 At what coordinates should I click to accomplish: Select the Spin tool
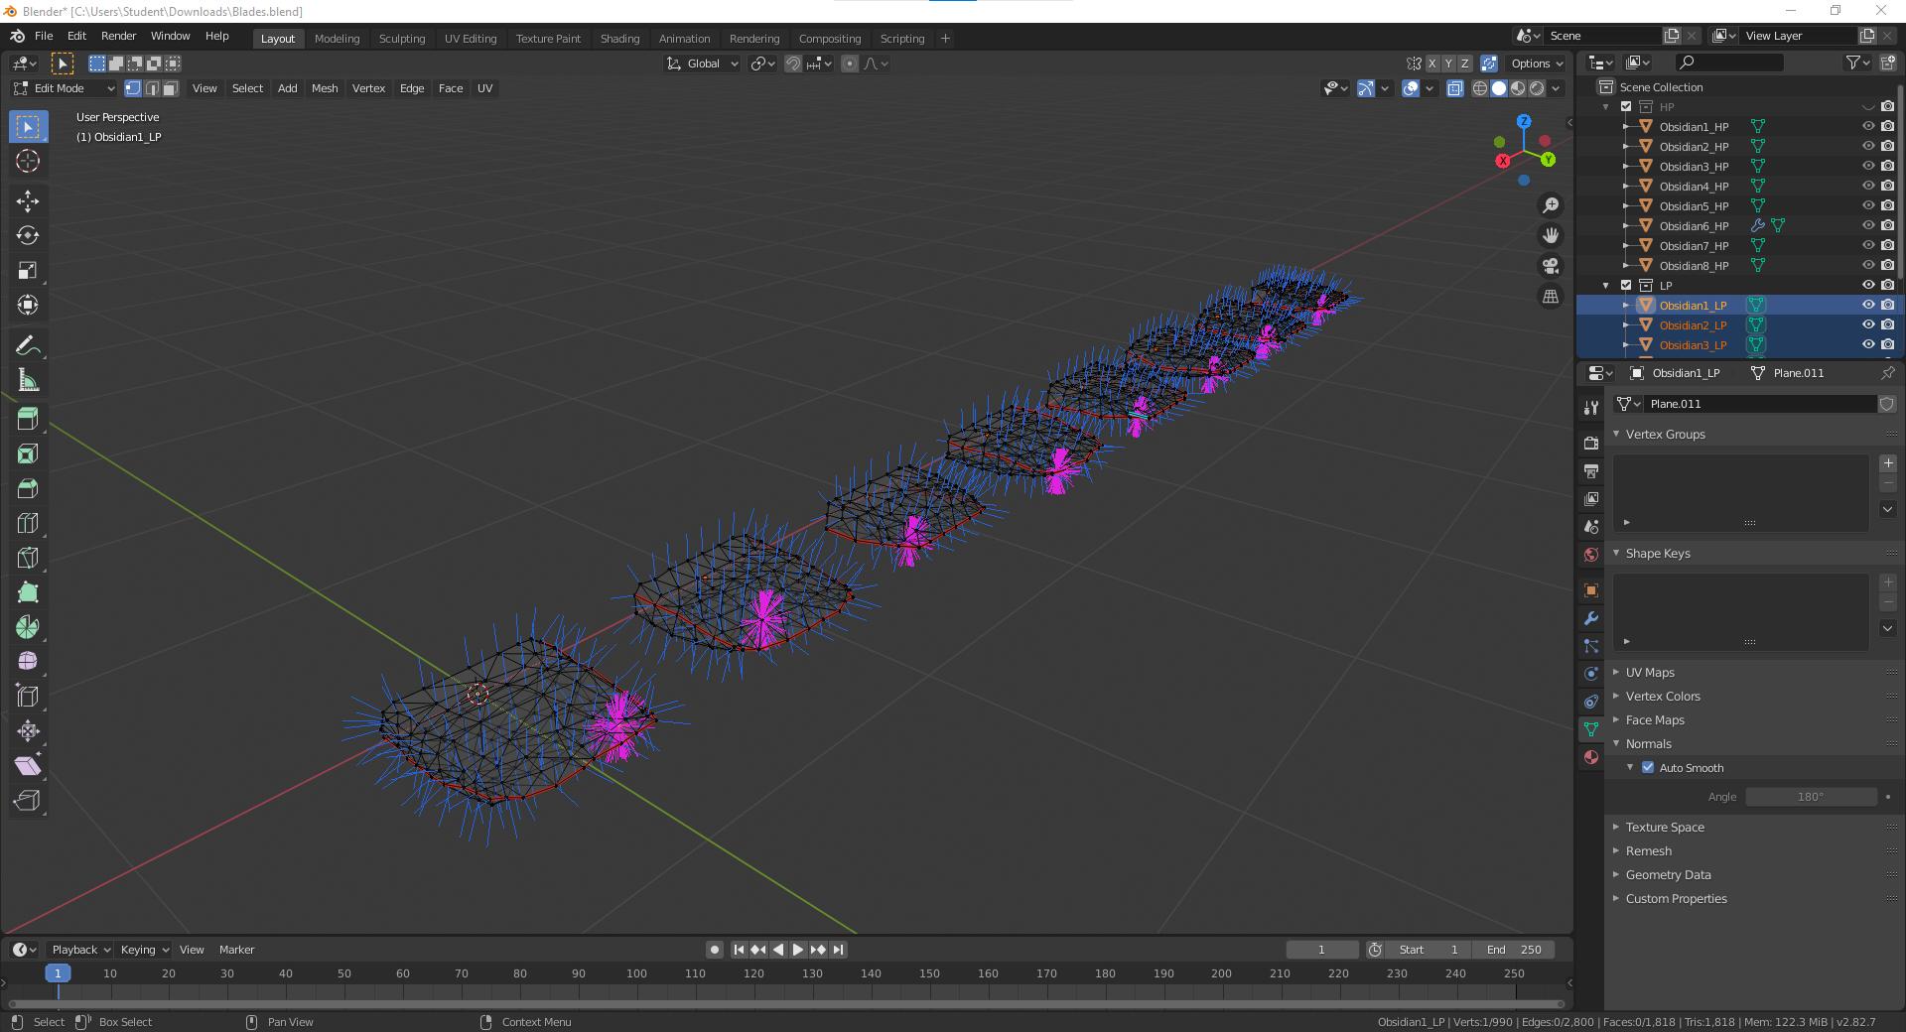click(28, 627)
